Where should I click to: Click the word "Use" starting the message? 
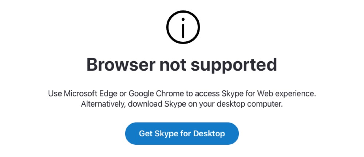coord(55,94)
